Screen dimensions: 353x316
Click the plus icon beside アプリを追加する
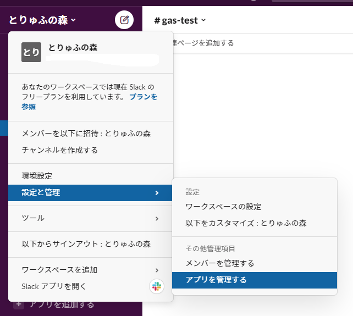[x=19, y=304]
